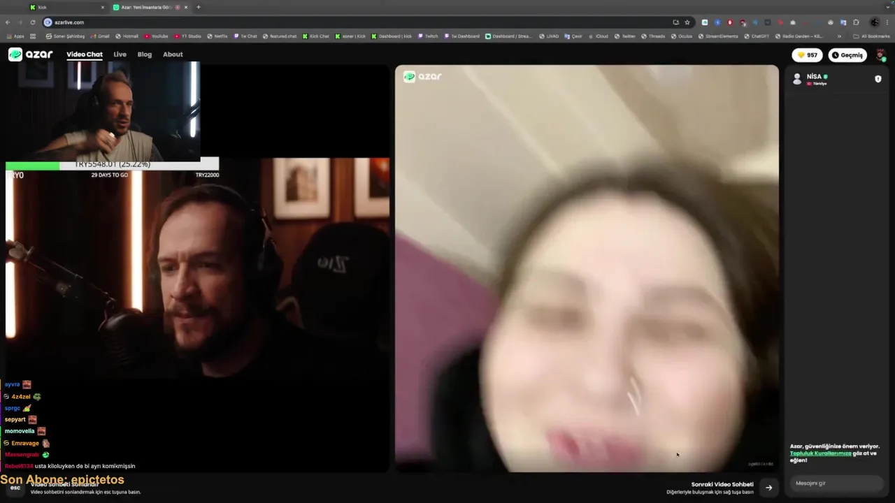The width and height of the screenshot is (895, 503).
Task: Open the Geçmiş history button
Action: click(x=847, y=55)
